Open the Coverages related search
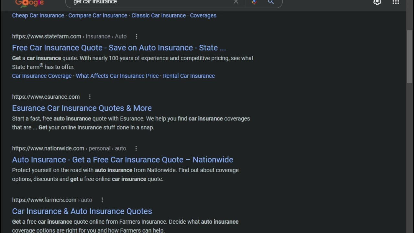Screen dimensions: 414x233 [203, 15]
